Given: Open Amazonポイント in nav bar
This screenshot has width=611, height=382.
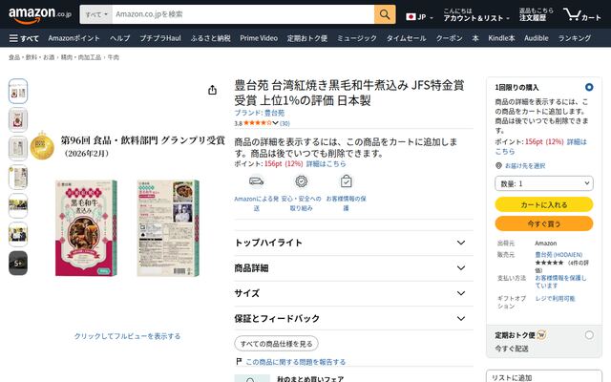Looking at the screenshot, I should coord(74,38).
